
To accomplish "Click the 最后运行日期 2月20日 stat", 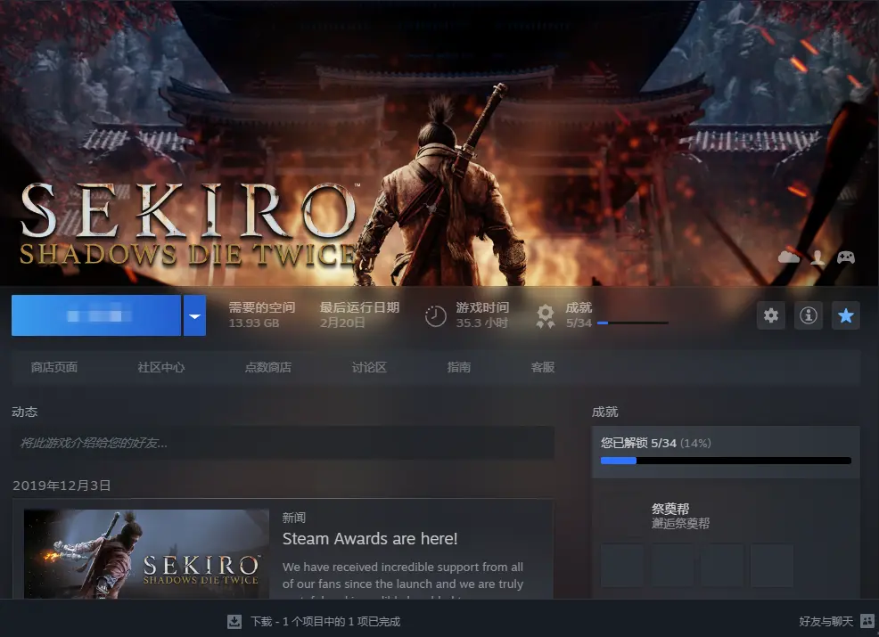I will 359,315.
